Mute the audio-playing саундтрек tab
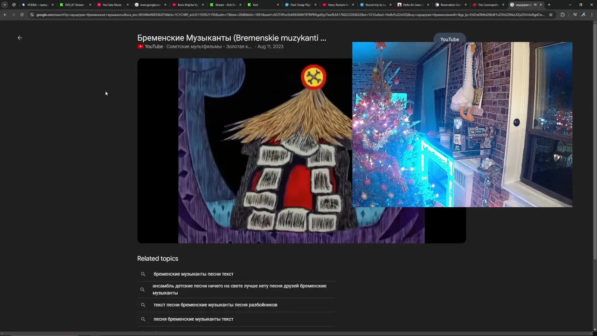 point(535,5)
